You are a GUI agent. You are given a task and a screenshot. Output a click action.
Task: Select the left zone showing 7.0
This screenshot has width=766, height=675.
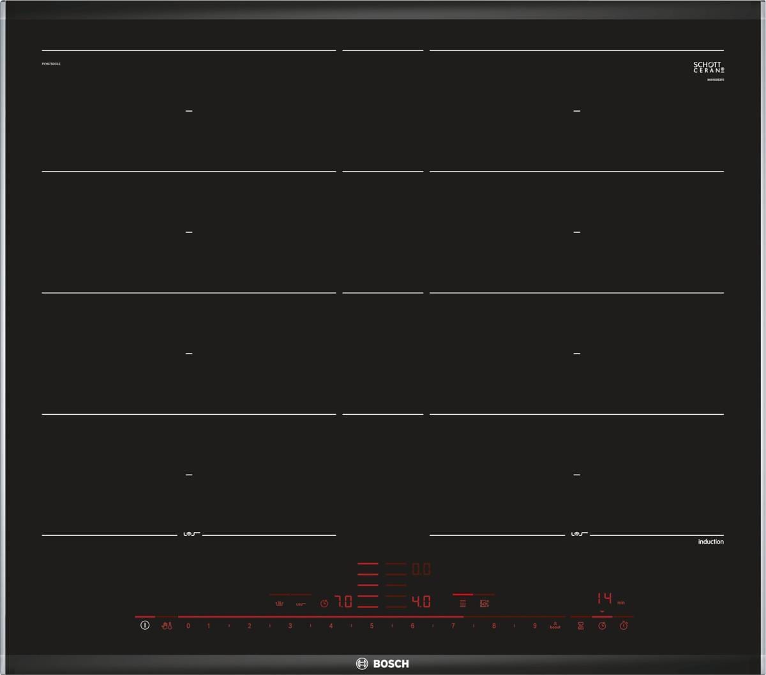point(343,602)
